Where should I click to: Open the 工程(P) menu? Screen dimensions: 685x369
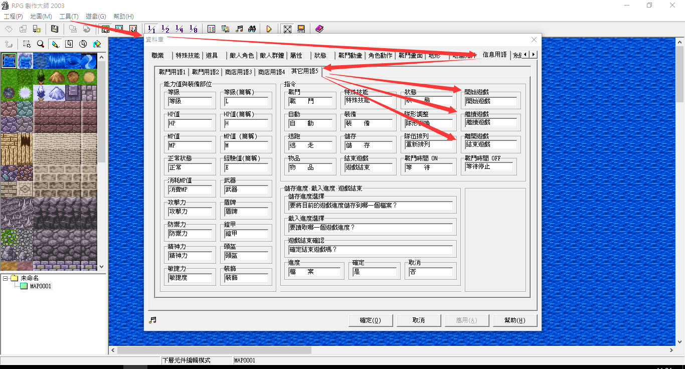tap(14, 17)
